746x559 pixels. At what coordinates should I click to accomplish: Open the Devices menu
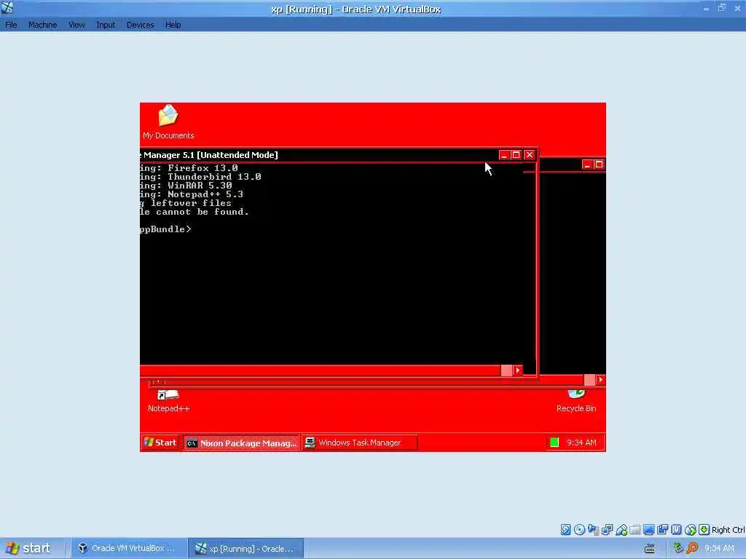click(x=141, y=25)
